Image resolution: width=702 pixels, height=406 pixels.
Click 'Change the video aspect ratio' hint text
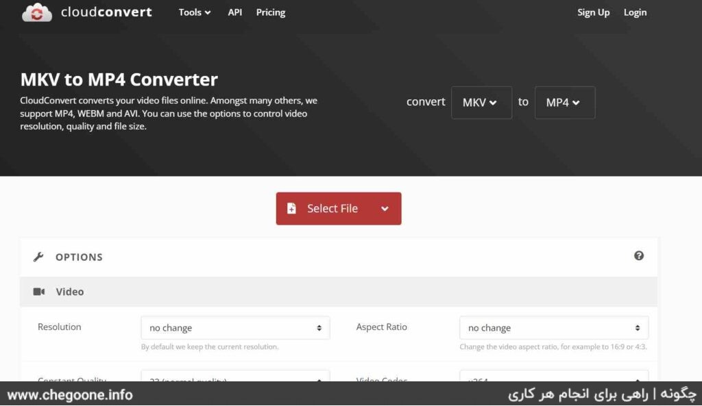pos(553,346)
